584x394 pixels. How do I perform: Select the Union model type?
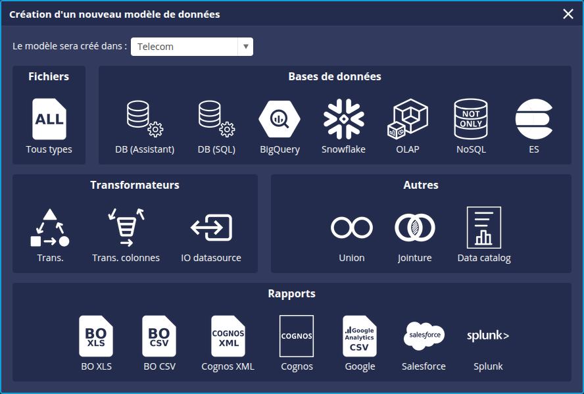pyautogui.click(x=352, y=228)
